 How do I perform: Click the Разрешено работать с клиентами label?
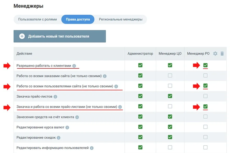[44, 66]
